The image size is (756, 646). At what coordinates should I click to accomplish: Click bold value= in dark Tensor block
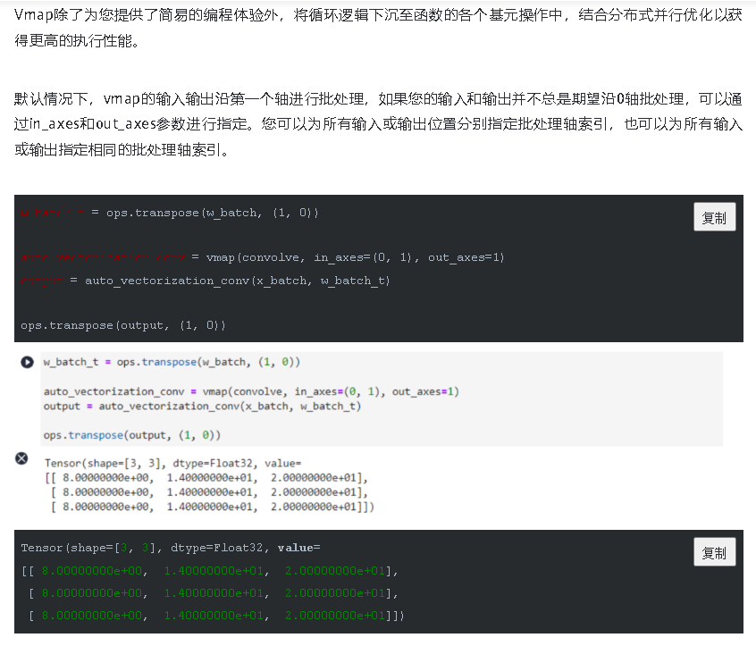click(x=298, y=547)
